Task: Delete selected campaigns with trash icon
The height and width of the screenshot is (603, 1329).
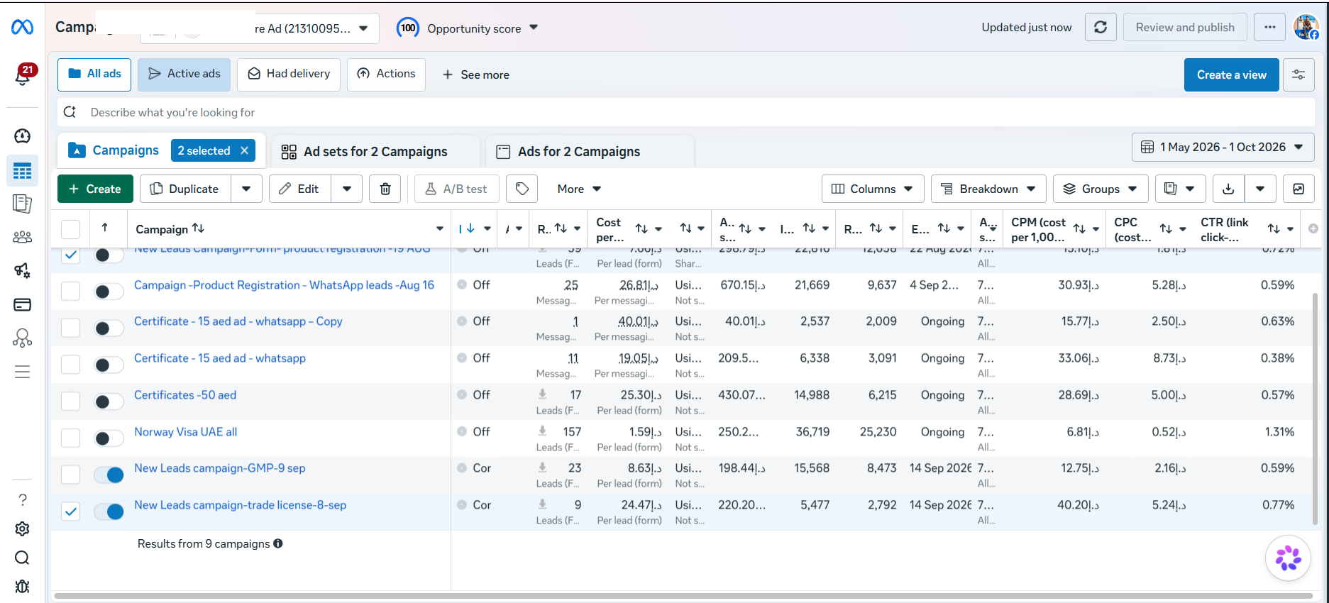Action: point(385,189)
